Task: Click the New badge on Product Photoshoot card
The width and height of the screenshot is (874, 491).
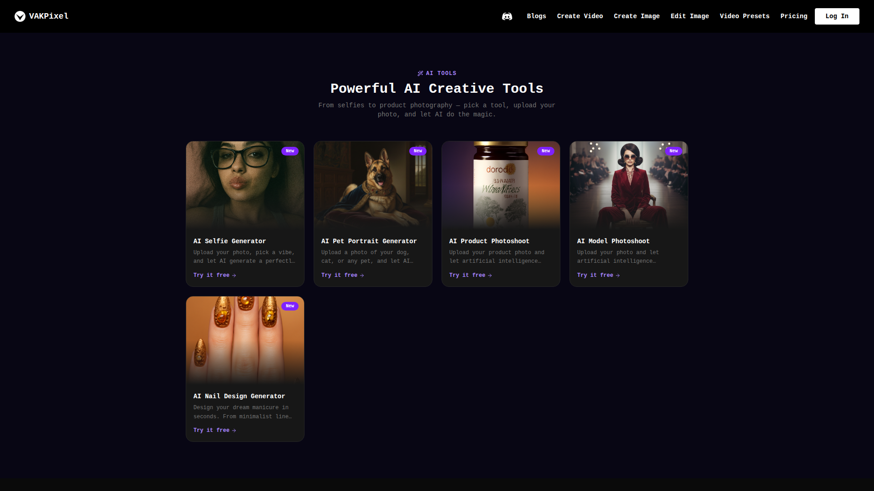Action: (x=545, y=151)
